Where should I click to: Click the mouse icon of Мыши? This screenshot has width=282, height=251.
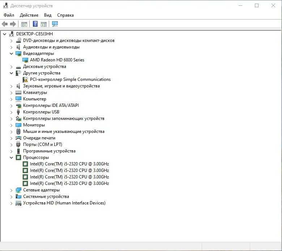point(18,131)
